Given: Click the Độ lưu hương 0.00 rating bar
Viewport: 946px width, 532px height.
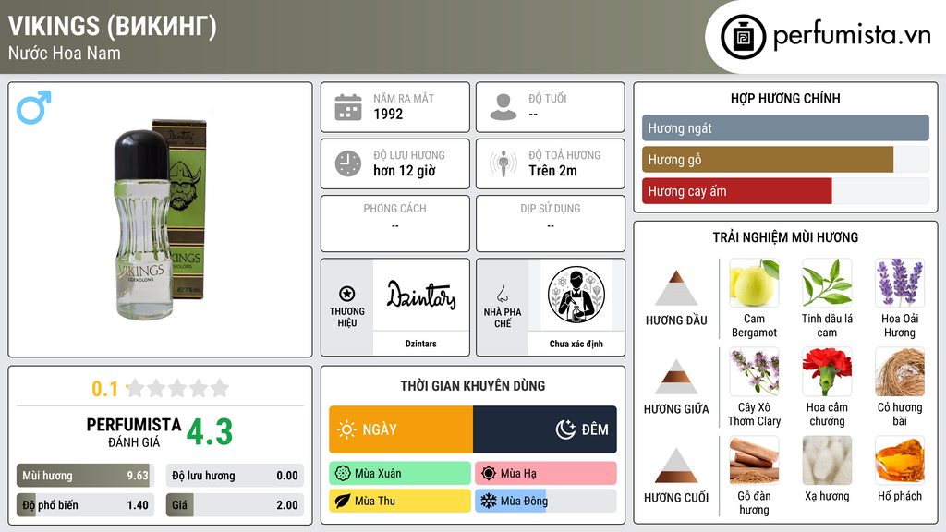Looking at the screenshot, I should point(235,476).
